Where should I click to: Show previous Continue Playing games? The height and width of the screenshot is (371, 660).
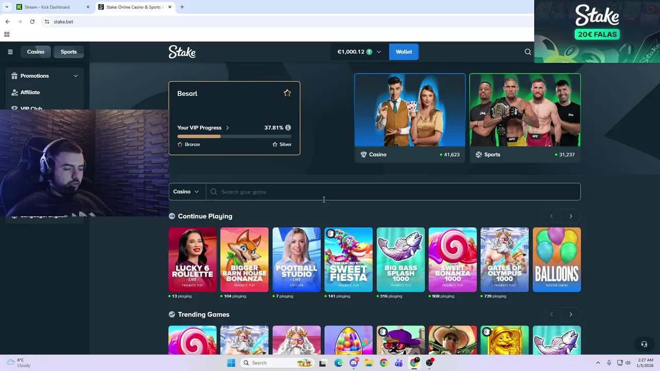(x=551, y=216)
